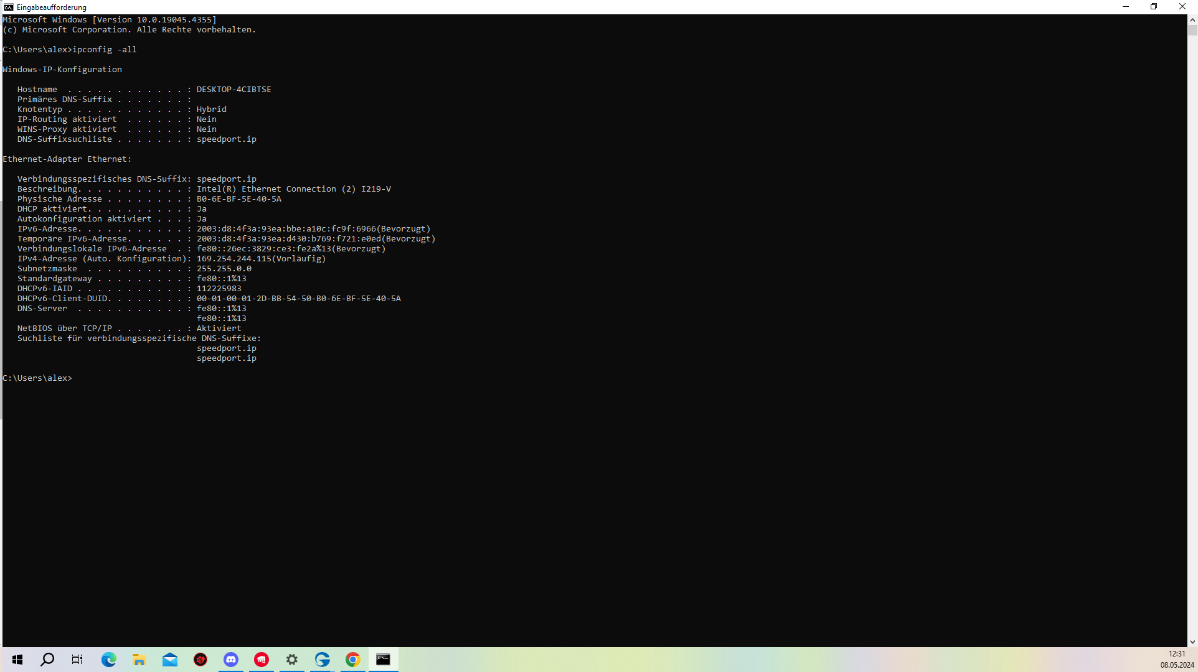Open Task View from the taskbar
The width and height of the screenshot is (1198, 672).
tap(77, 660)
